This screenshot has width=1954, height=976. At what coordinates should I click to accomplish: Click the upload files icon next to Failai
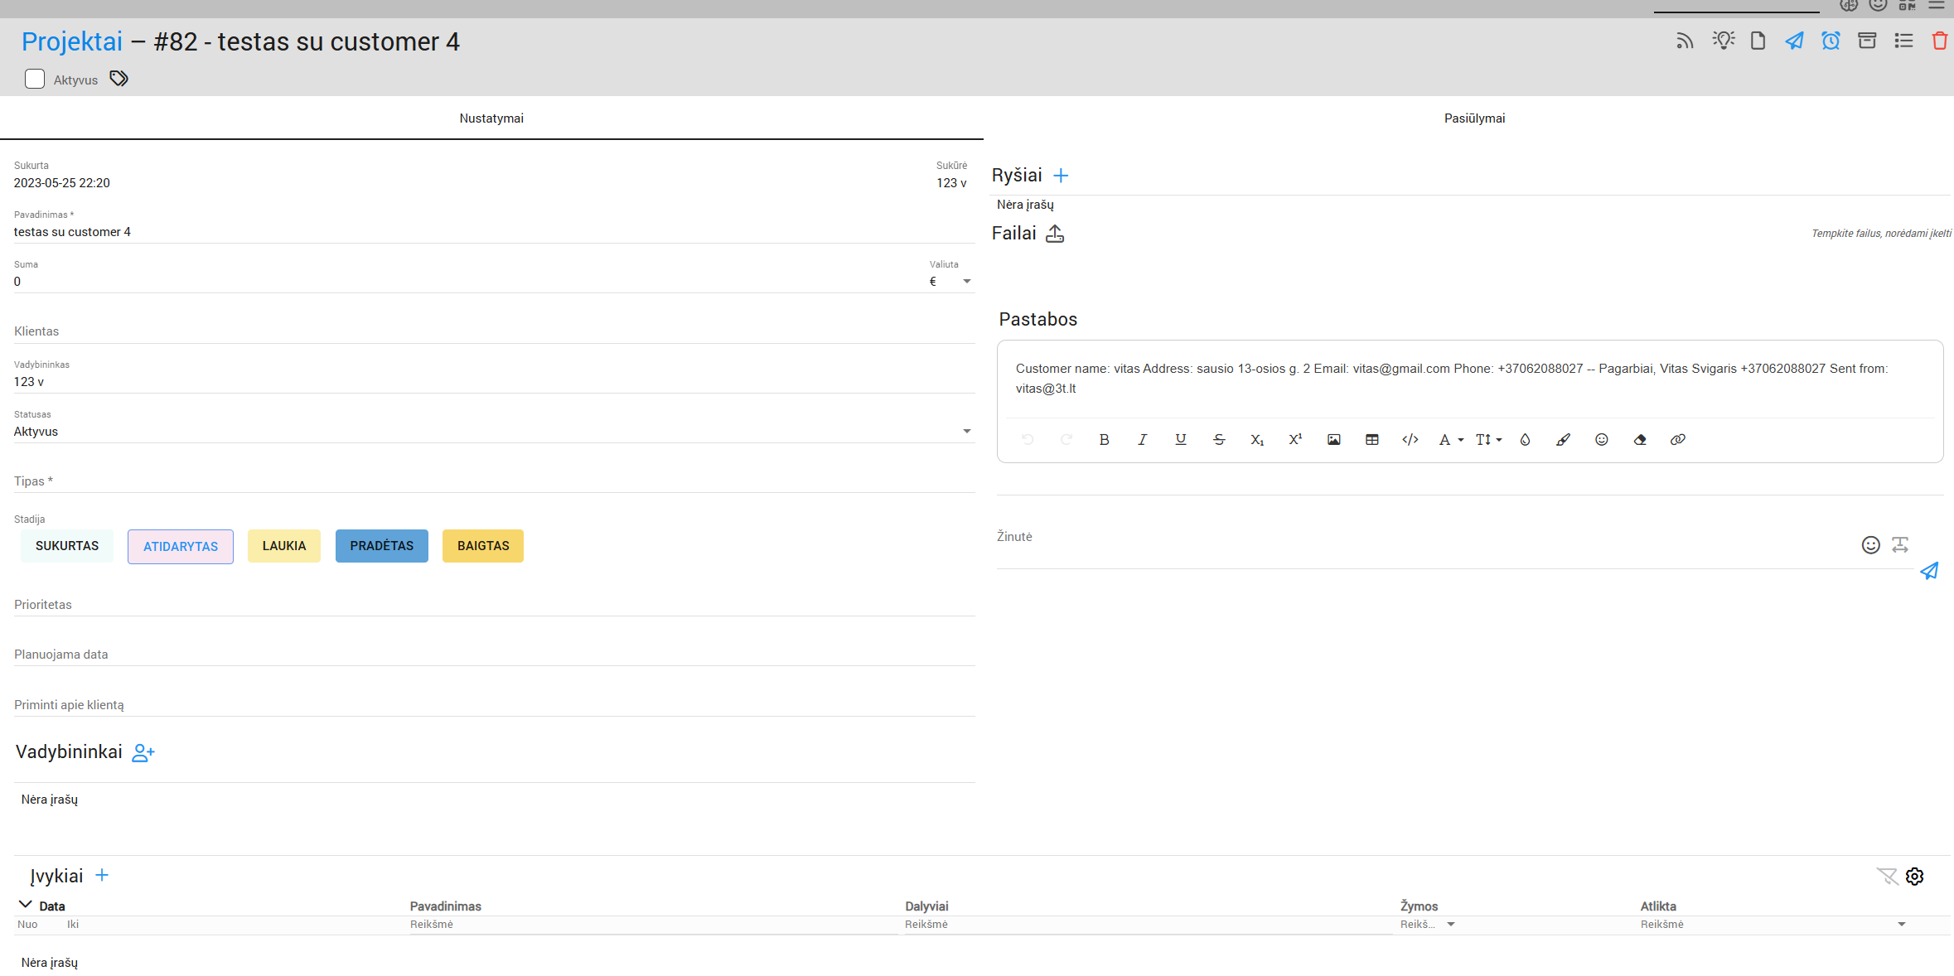click(1054, 234)
